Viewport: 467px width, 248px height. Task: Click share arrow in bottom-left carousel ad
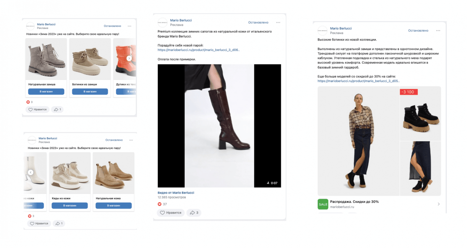pos(59,223)
